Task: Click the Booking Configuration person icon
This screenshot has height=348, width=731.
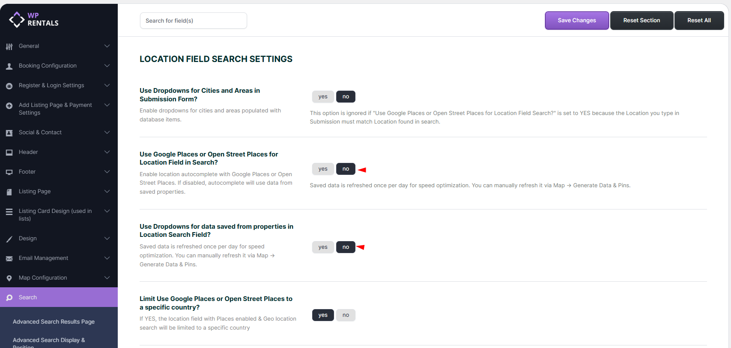Action: [x=9, y=66]
